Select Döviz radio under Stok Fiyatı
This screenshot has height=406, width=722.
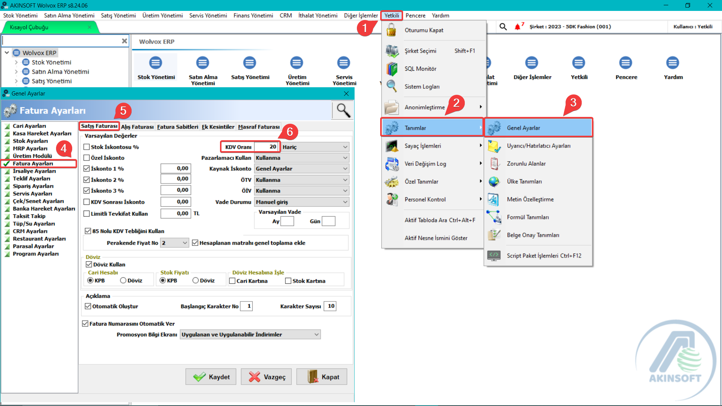pos(196,280)
